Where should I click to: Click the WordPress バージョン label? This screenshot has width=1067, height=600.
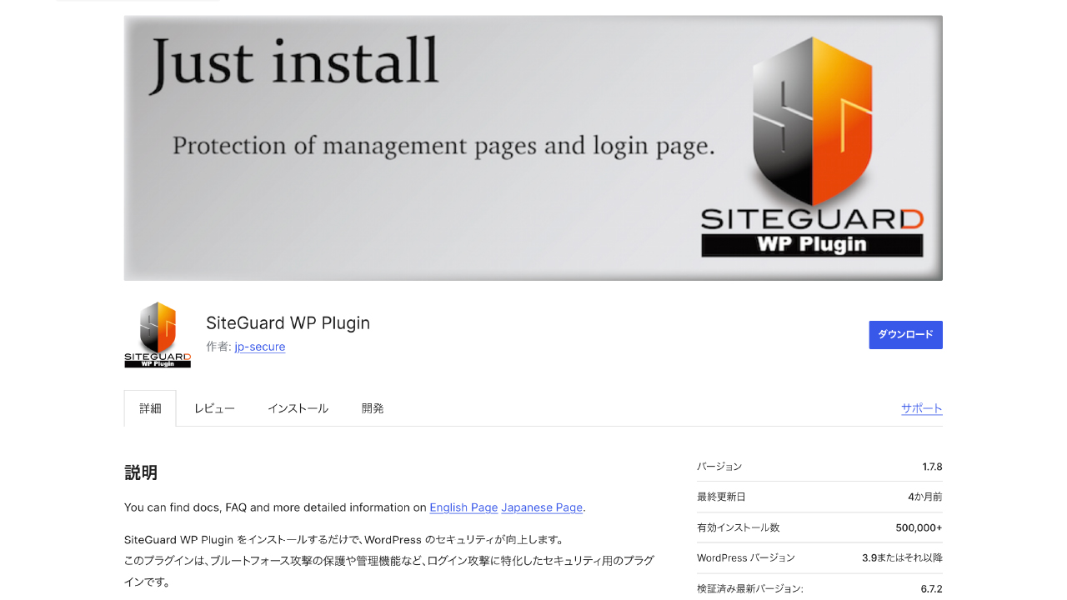tap(746, 557)
